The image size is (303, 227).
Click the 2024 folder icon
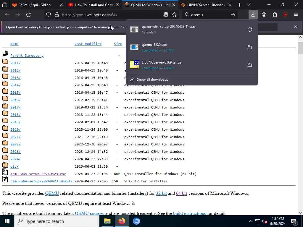(x=5, y=158)
